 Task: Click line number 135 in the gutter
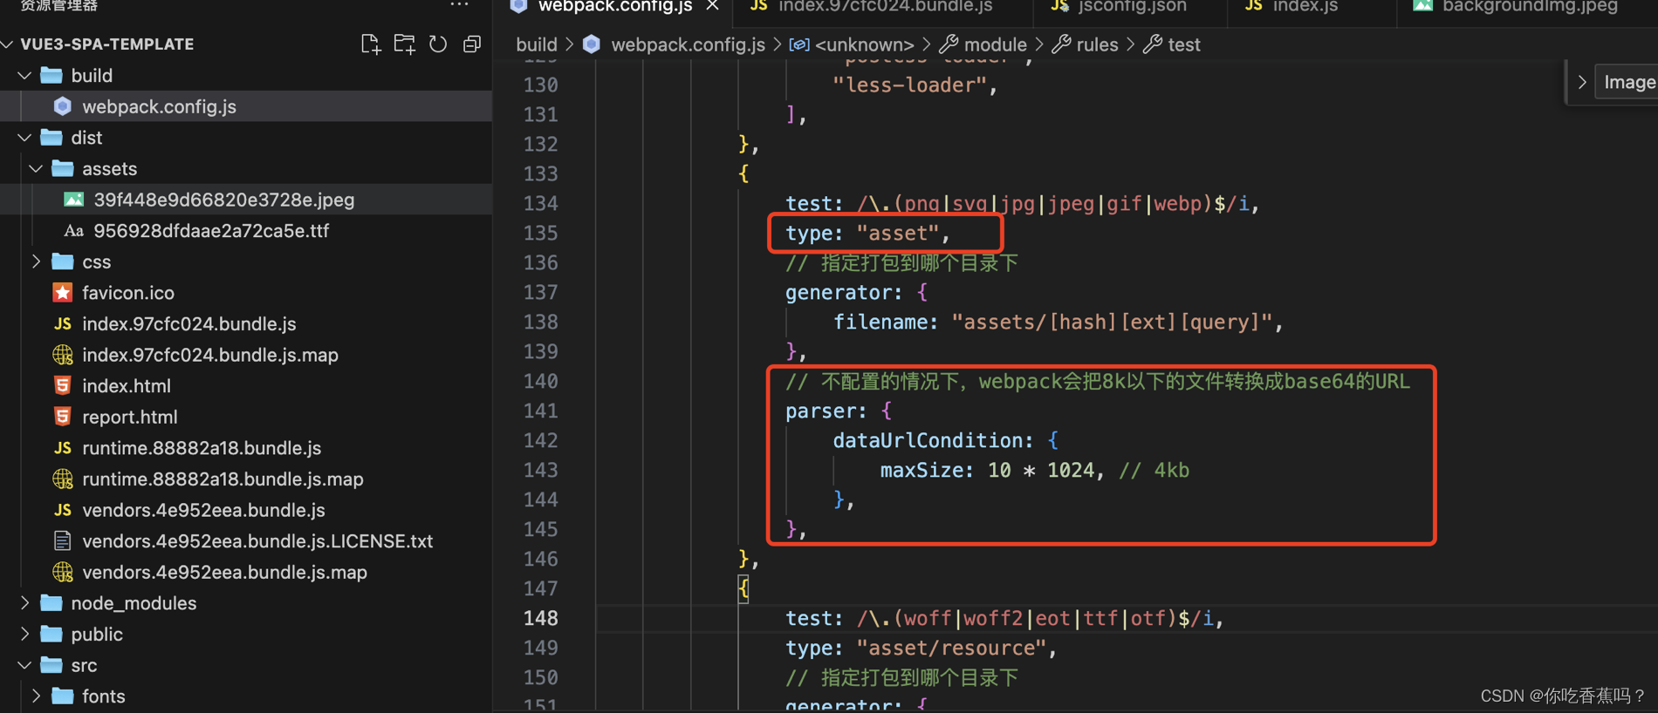[540, 233]
